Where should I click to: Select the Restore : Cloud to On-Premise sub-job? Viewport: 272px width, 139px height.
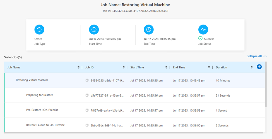tap(135, 125)
